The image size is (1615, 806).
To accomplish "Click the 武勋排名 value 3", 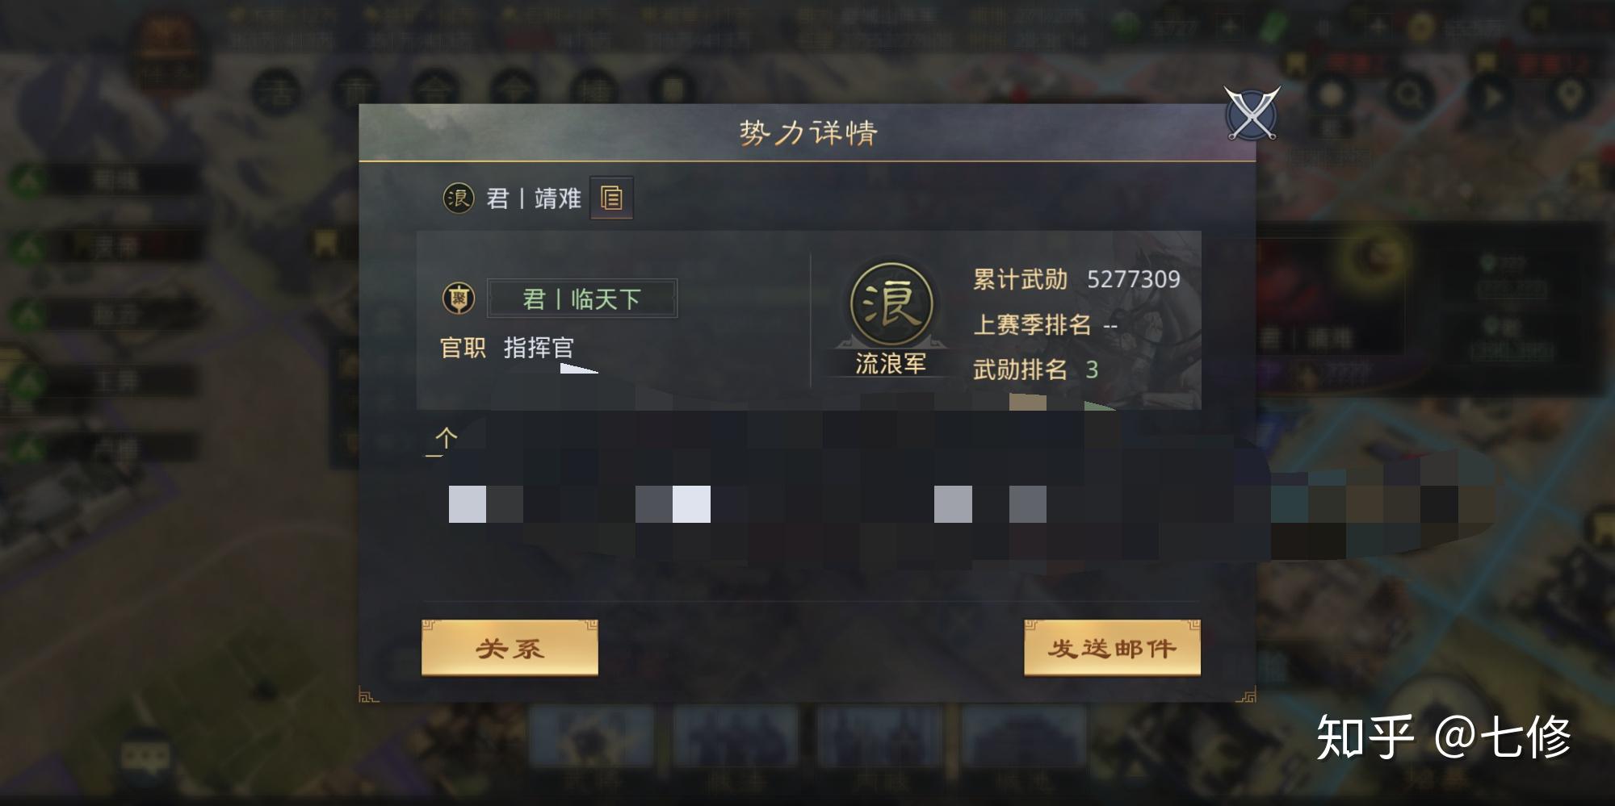I will [1092, 370].
